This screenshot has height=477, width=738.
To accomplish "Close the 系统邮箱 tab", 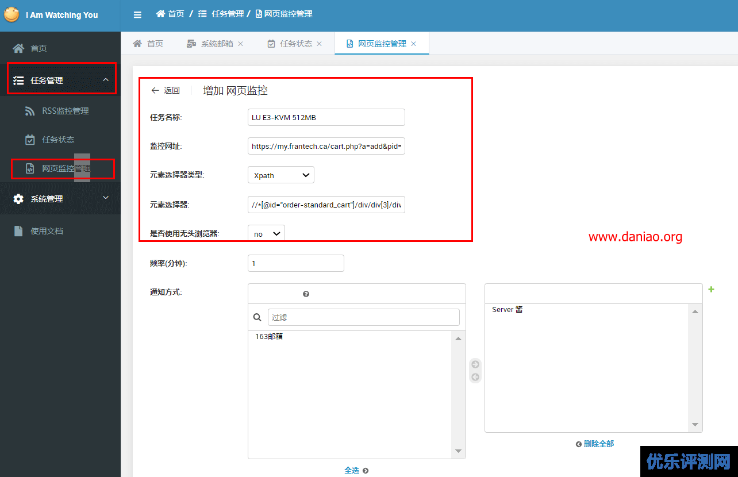I will point(240,44).
